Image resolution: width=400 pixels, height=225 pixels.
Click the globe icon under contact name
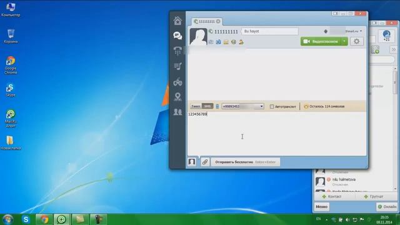(234, 42)
